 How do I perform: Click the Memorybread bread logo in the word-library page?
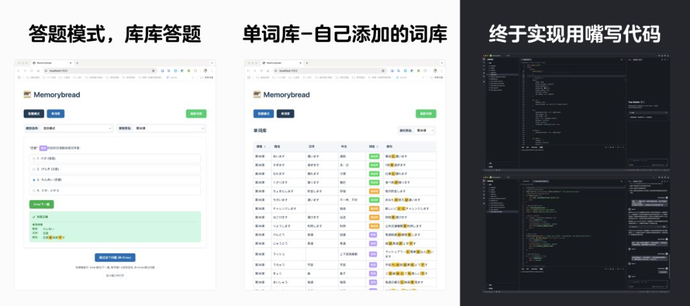257,94
